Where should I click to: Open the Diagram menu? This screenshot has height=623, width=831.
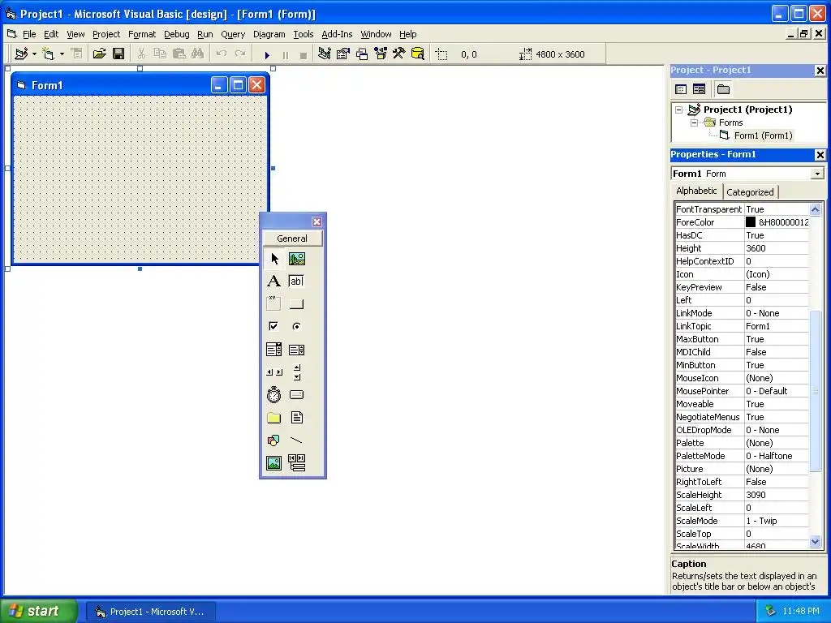269,34
